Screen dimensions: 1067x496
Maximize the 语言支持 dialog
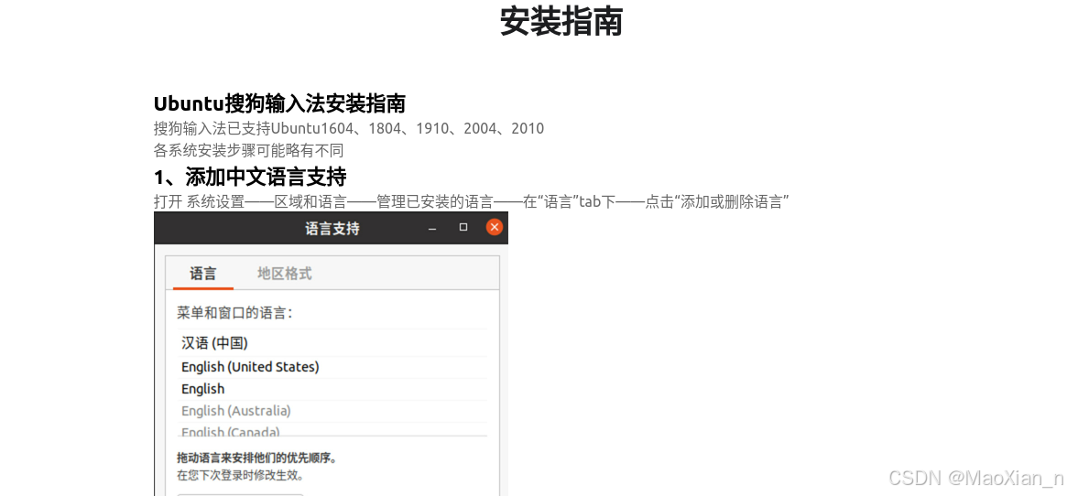(463, 227)
